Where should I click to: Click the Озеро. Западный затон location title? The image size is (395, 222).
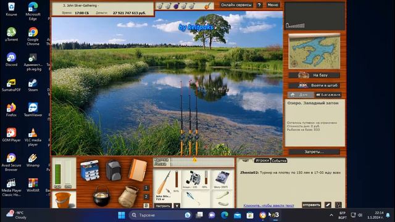coord(313,103)
